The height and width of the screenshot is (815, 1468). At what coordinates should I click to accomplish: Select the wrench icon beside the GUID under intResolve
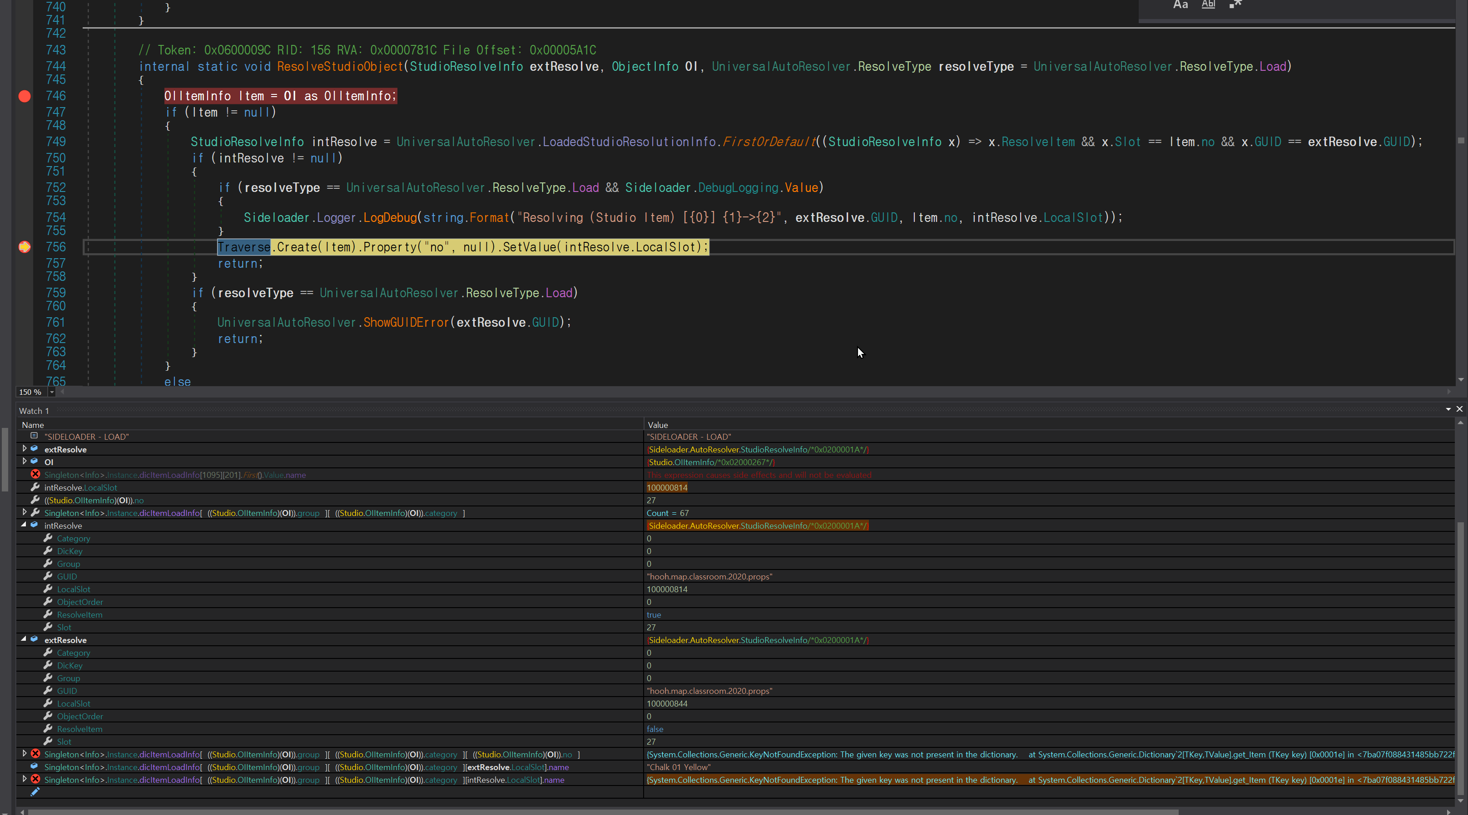(49, 576)
